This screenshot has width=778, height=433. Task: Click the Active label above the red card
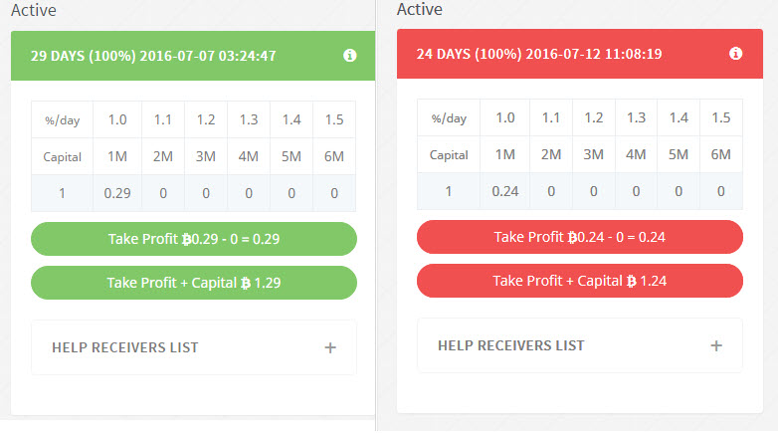tap(419, 9)
